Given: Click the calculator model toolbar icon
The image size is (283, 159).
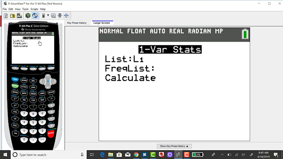Looking at the screenshot, I should click(43, 16).
